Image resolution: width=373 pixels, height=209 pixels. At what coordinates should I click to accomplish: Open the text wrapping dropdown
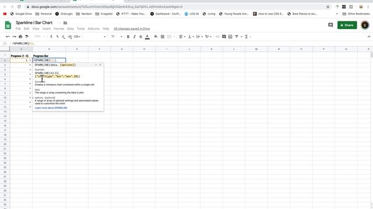199,37
